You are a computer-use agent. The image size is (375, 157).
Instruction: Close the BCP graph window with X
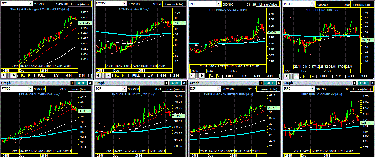coord(279,83)
